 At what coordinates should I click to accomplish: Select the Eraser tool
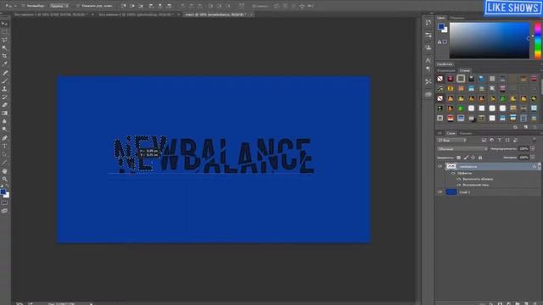pos(4,105)
